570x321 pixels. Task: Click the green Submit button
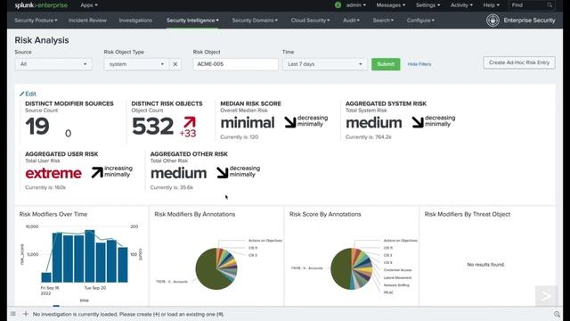(x=386, y=64)
